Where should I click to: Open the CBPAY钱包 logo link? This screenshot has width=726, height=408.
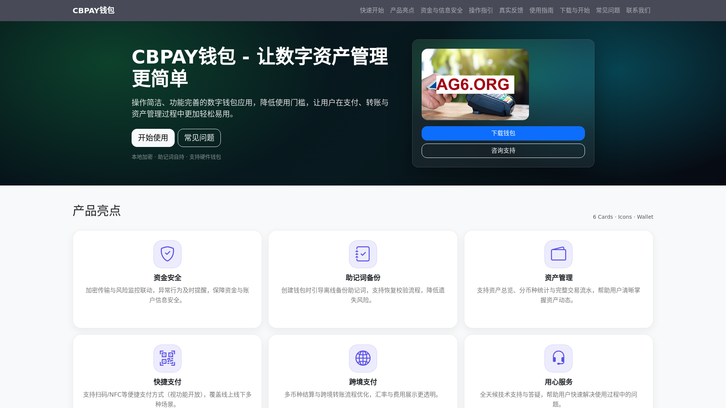pos(93,11)
